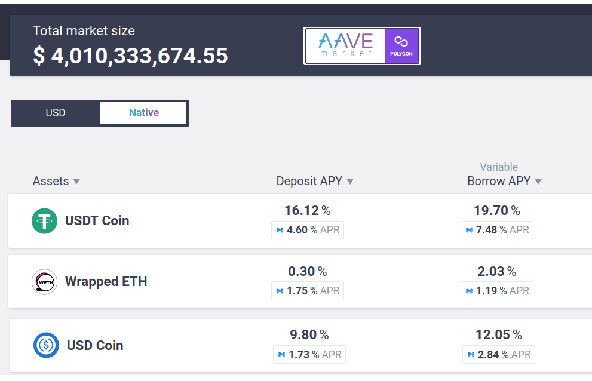Image resolution: width=592 pixels, height=381 pixels.
Task: Select the Native currency toggle
Action: [x=143, y=113]
